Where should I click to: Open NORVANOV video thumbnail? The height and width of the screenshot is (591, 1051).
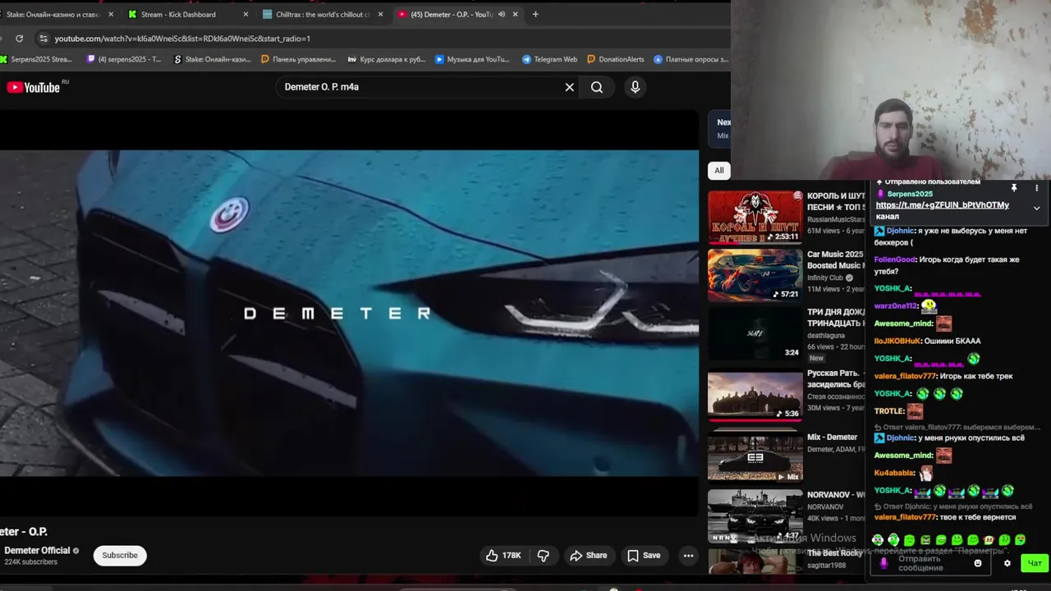point(755,515)
